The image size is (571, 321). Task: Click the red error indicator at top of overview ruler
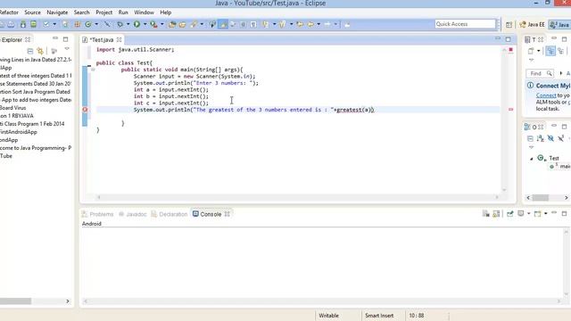pyautogui.click(x=510, y=50)
